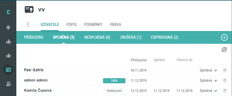The height and width of the screenshot is (96, 232).
Task: Click the 100% progress bar
Action: point(114,81)
